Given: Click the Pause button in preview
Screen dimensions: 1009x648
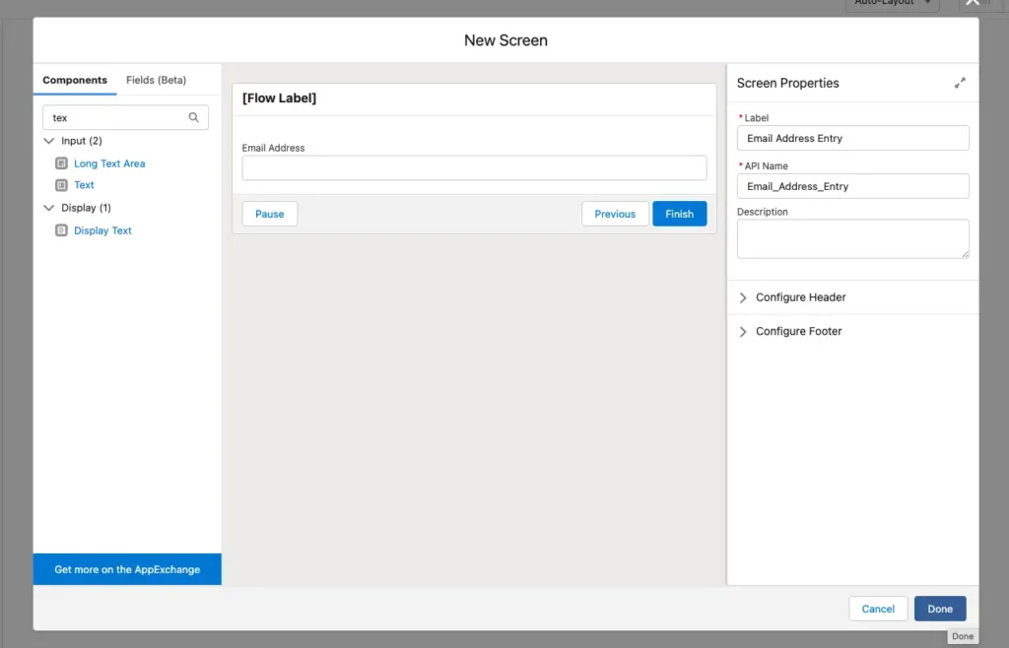Looking at the screenshot, I should [270, 214].
